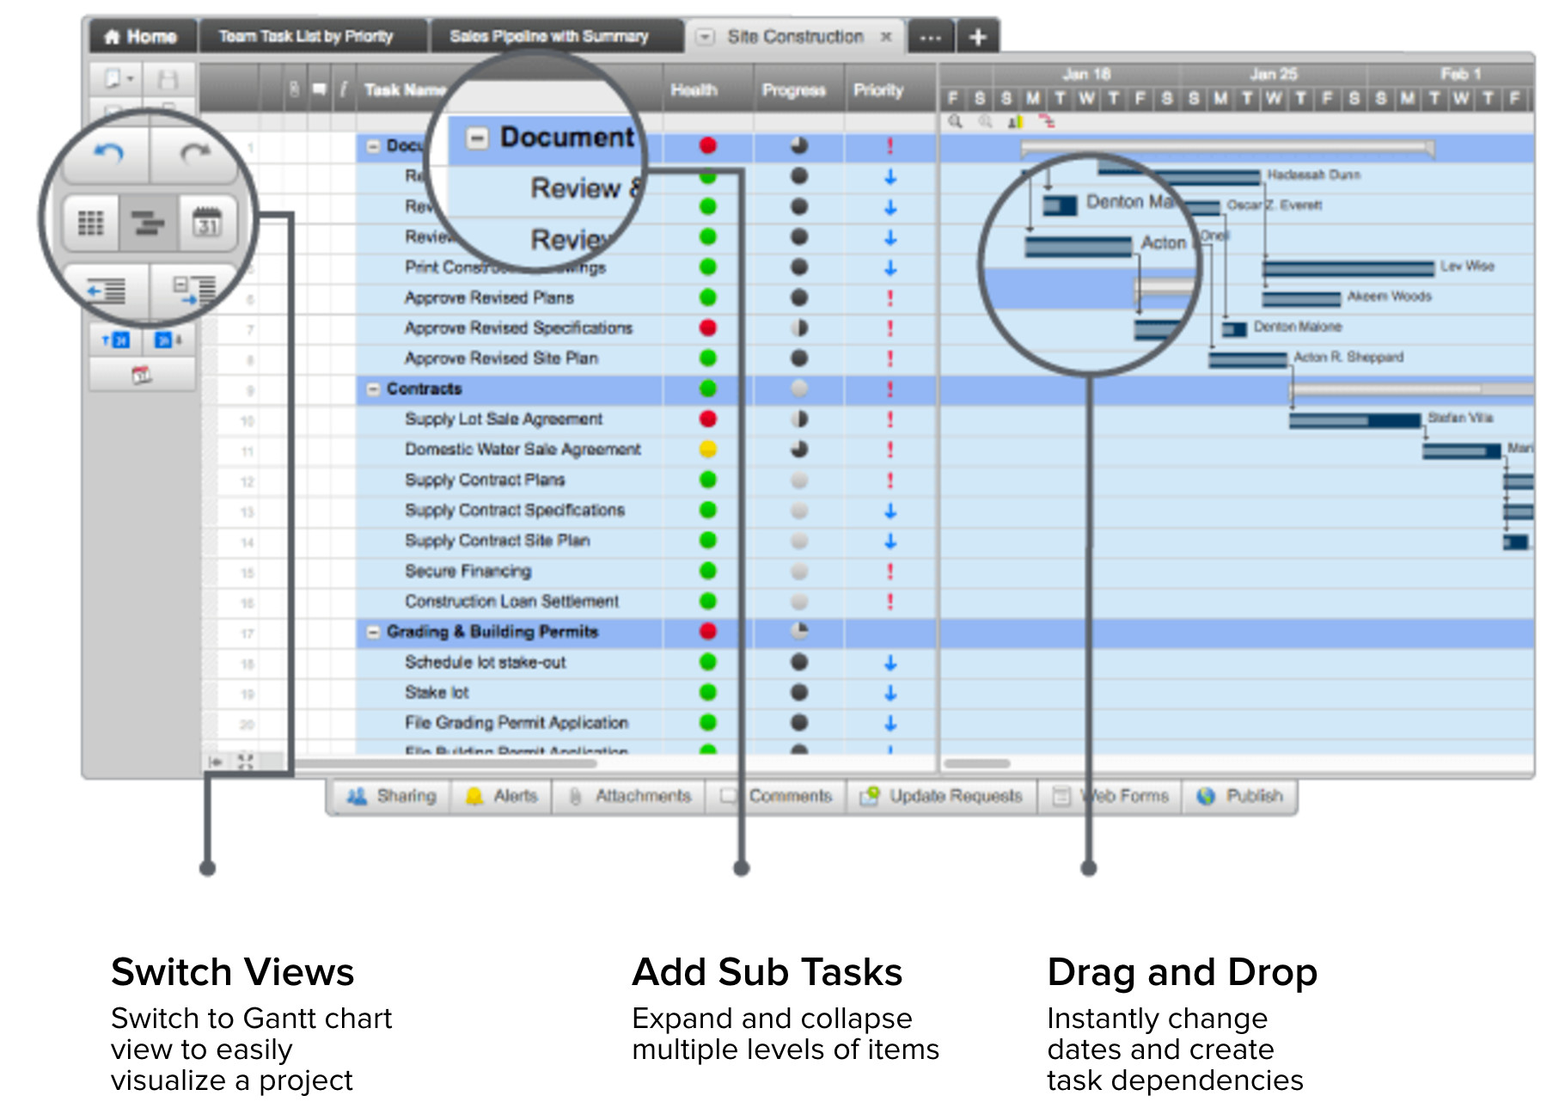Click the Gantt zoom in magnifier
The image size is (1559, 1114).
pyautogui.click(x=955, y=122)
